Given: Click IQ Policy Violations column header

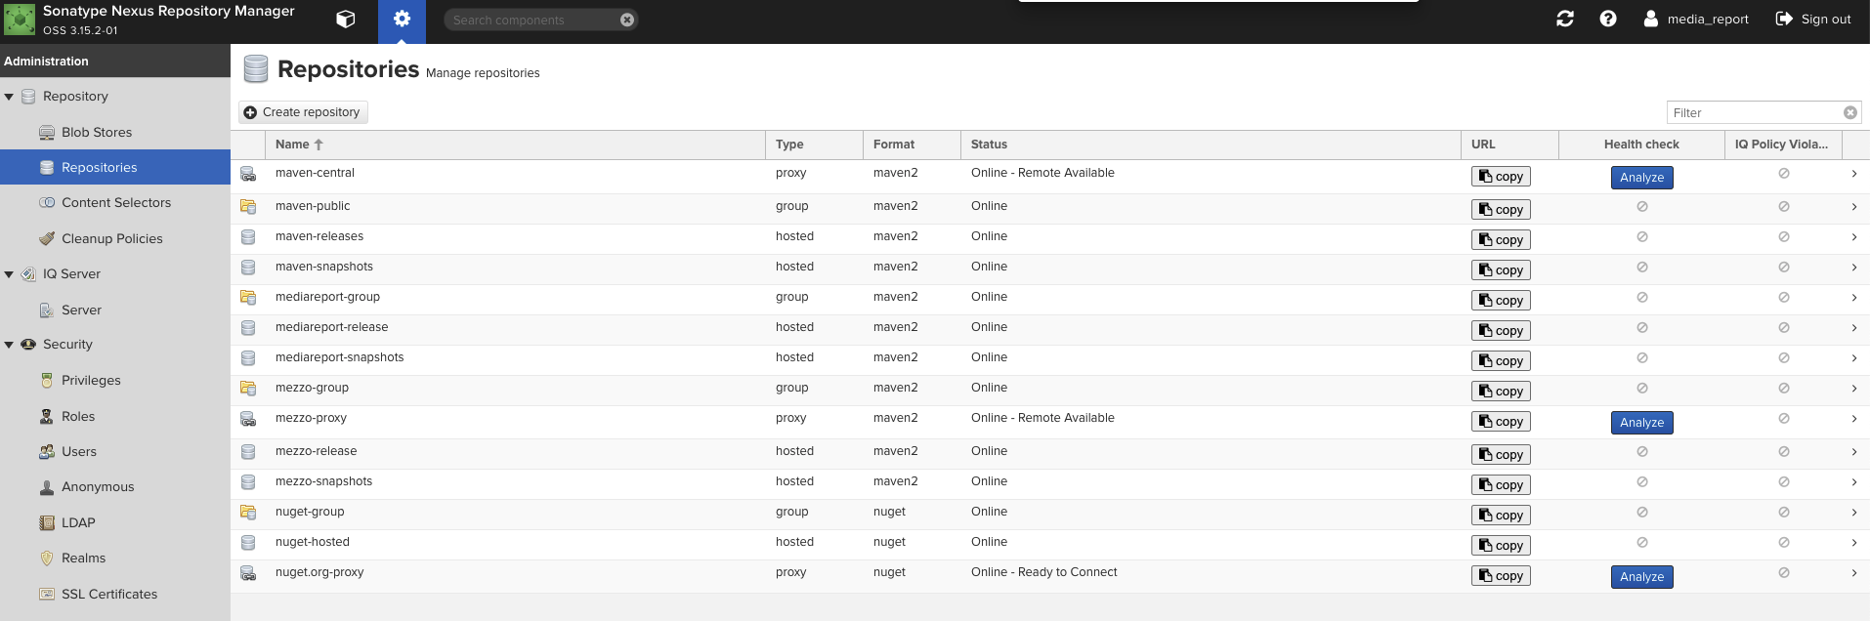Looking at the screenshot, I should point(1783,145).
